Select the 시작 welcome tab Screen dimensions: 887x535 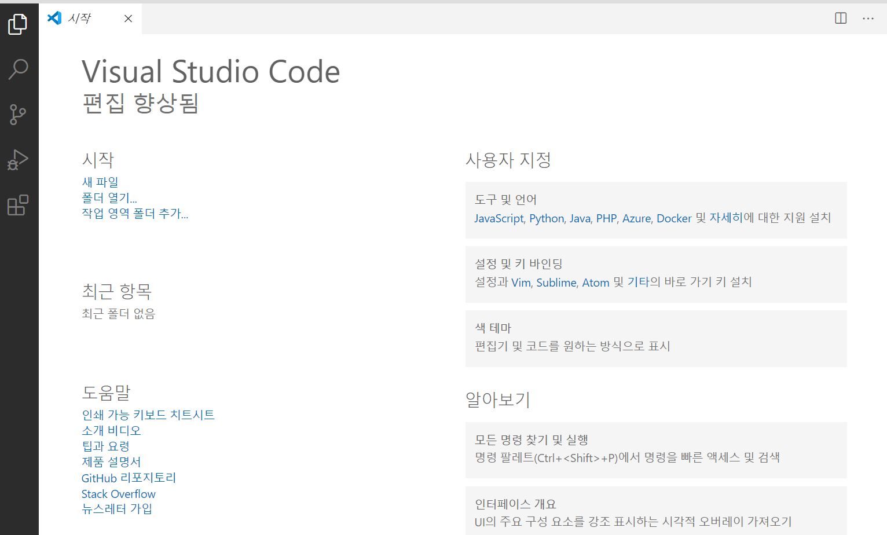pos(90,19)
